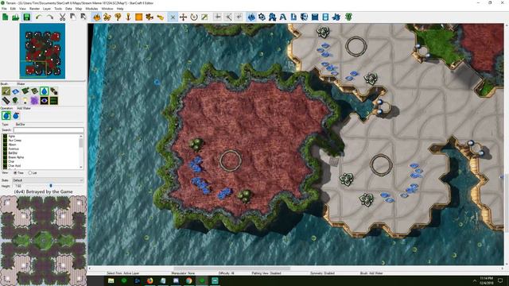
Task: Click the Open map toolbar icon
Action: click(16, 17)
